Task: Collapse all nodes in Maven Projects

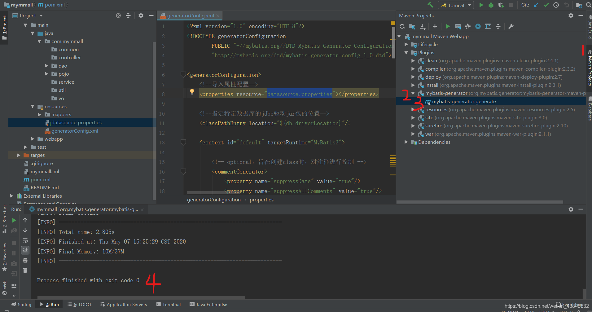Action: pyautogui.click(x=498, y=26)
